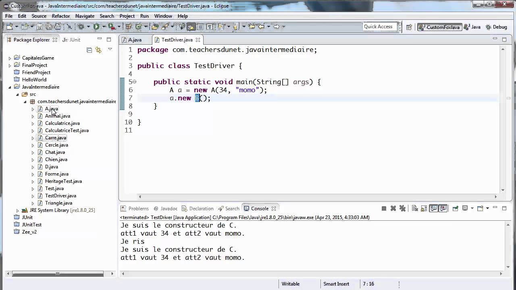Image resolution: width=516 pixels, height=290 pixels.
Task: Click the New Java Class icon
Action: [138, 27]
